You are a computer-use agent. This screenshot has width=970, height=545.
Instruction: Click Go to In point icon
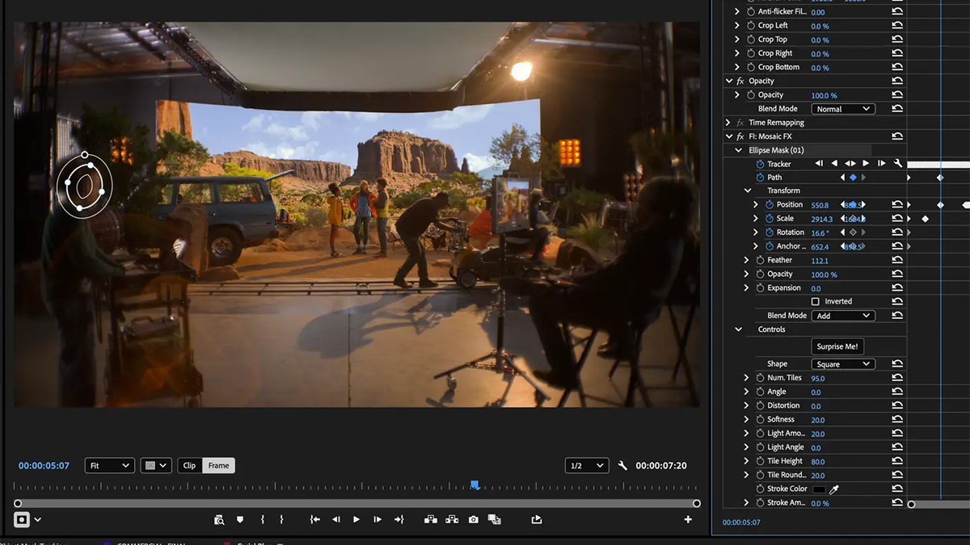pos(315,520)
